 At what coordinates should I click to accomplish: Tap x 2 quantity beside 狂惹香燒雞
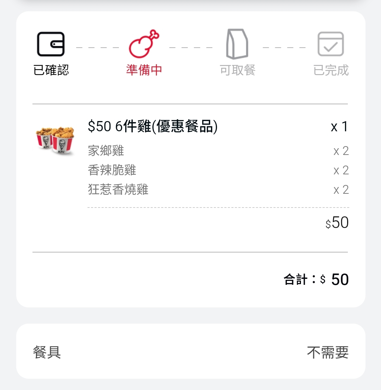(x=341, y=190)
